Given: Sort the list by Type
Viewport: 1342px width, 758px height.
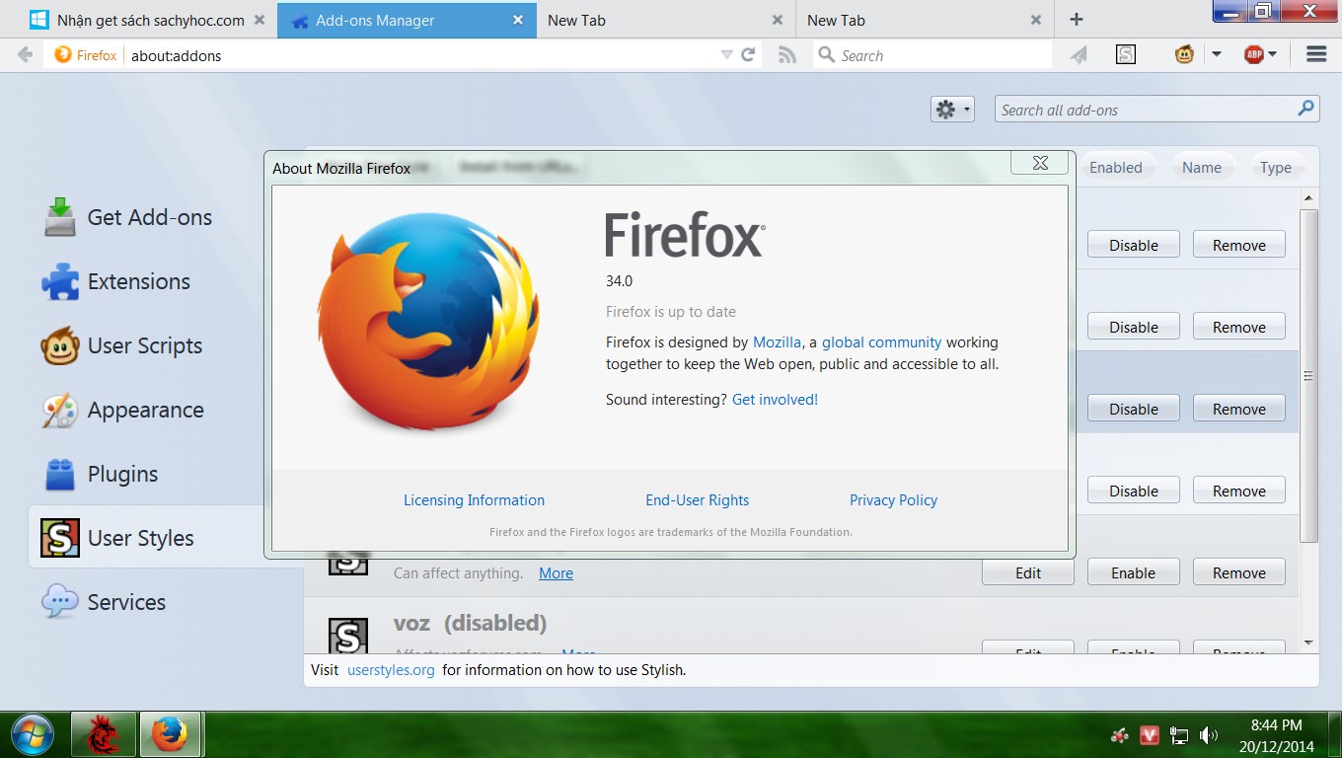Looking at the screenshot, I should [x=1276, y=167].
